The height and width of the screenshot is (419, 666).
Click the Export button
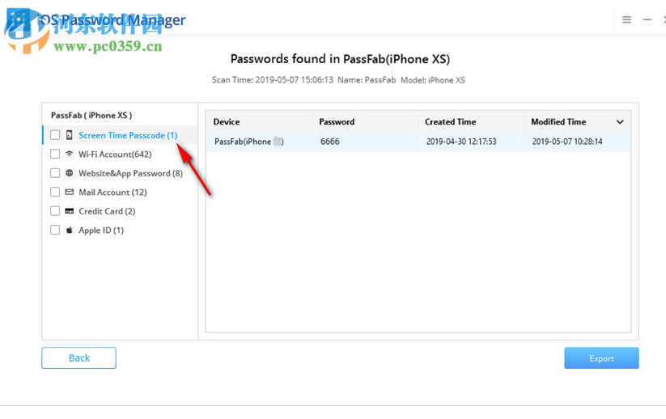click(601, 358)
